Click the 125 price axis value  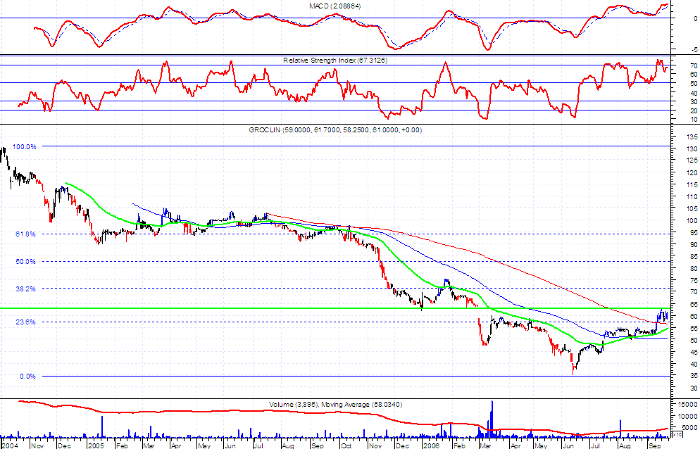point(693,160)
